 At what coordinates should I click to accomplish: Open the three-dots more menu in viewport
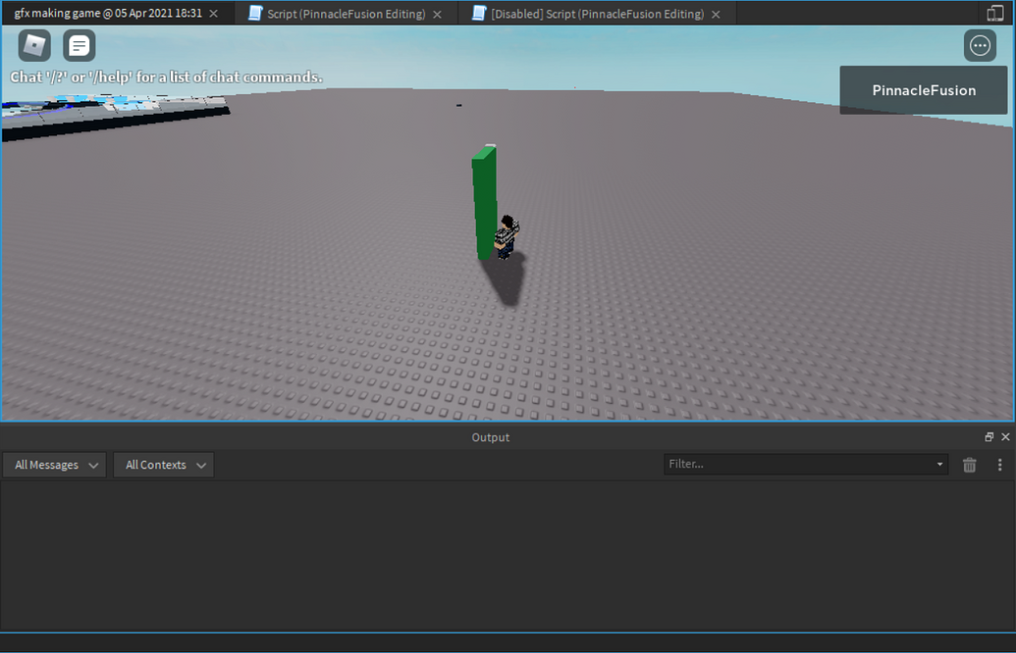(980, 45)
